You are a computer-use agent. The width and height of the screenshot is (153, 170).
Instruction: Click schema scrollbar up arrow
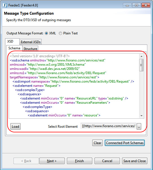pos(141,56)
